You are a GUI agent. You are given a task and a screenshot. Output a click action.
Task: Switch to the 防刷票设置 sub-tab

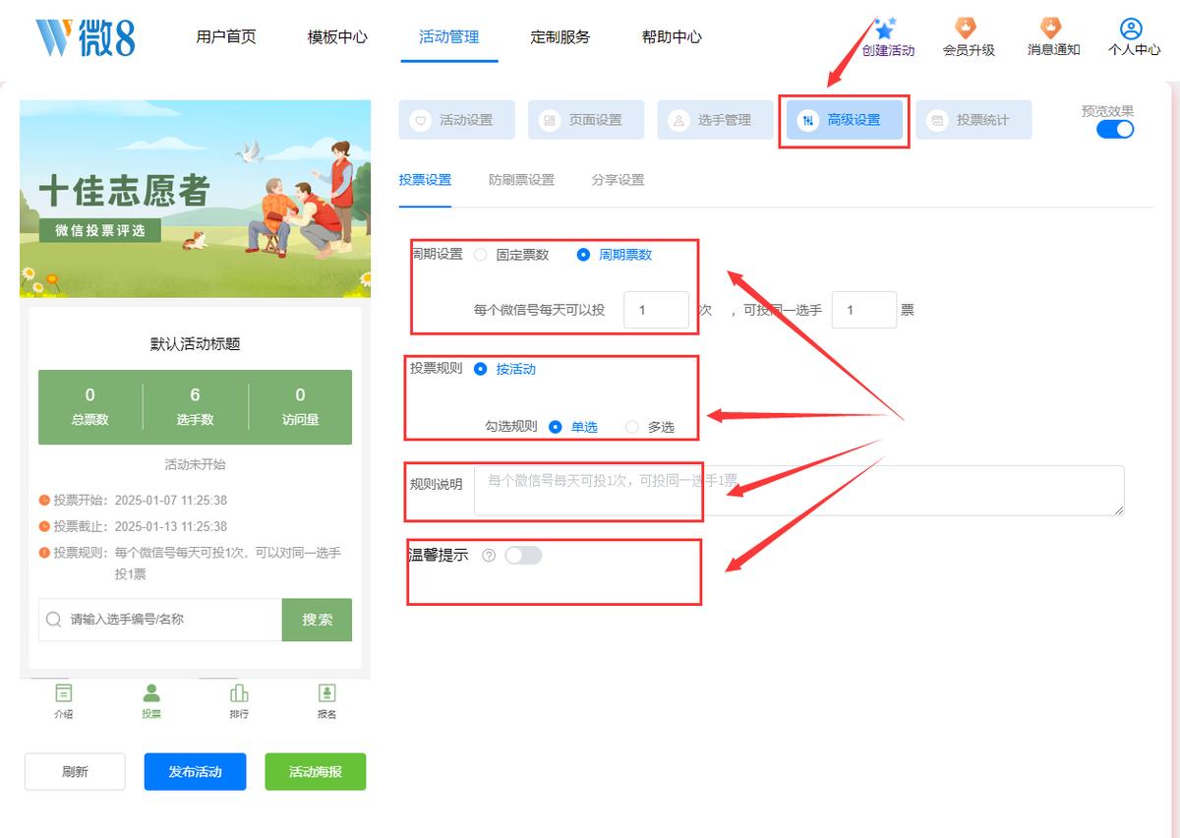(x=521, y=180)
